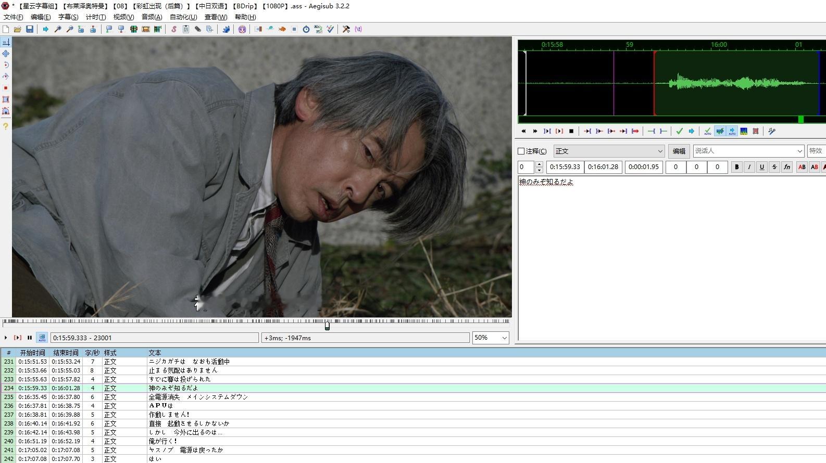The image size is (826, 463).
Task: Open a subtitle file via folder icon
Action: coord(18,29)
